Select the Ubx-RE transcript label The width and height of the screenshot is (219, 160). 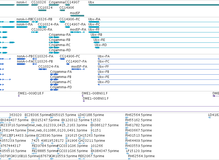pyautogui.click(x=99, y=40)
